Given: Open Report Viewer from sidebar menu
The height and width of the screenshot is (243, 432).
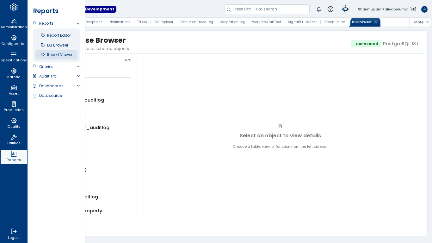Looking at the screenshot, I should (56, 55).
